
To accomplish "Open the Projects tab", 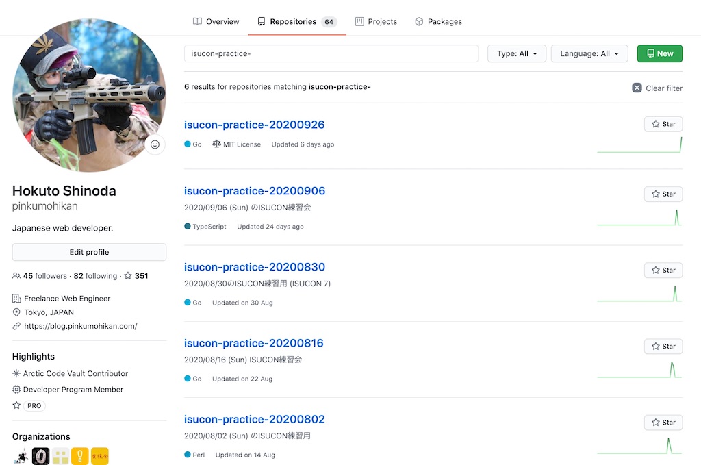I will click(376, 21).
